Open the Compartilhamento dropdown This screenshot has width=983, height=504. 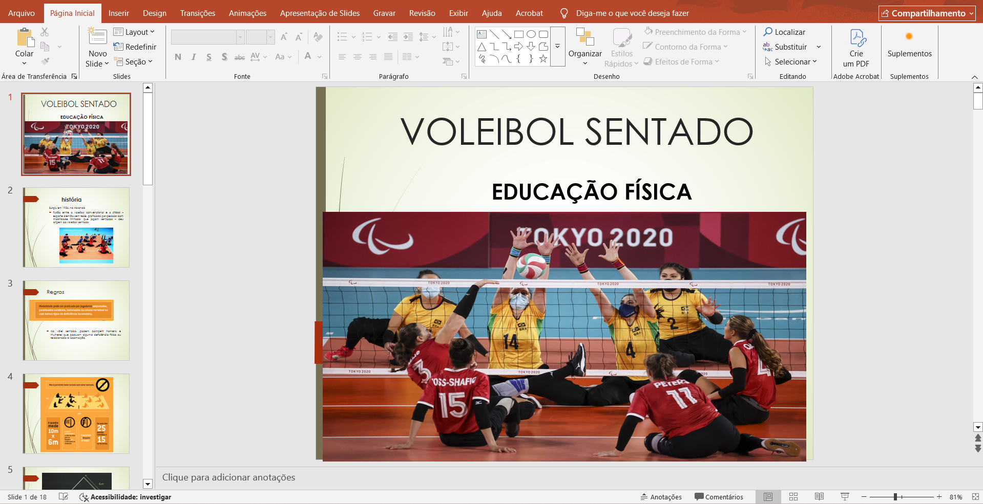click(x=927, y=13)
